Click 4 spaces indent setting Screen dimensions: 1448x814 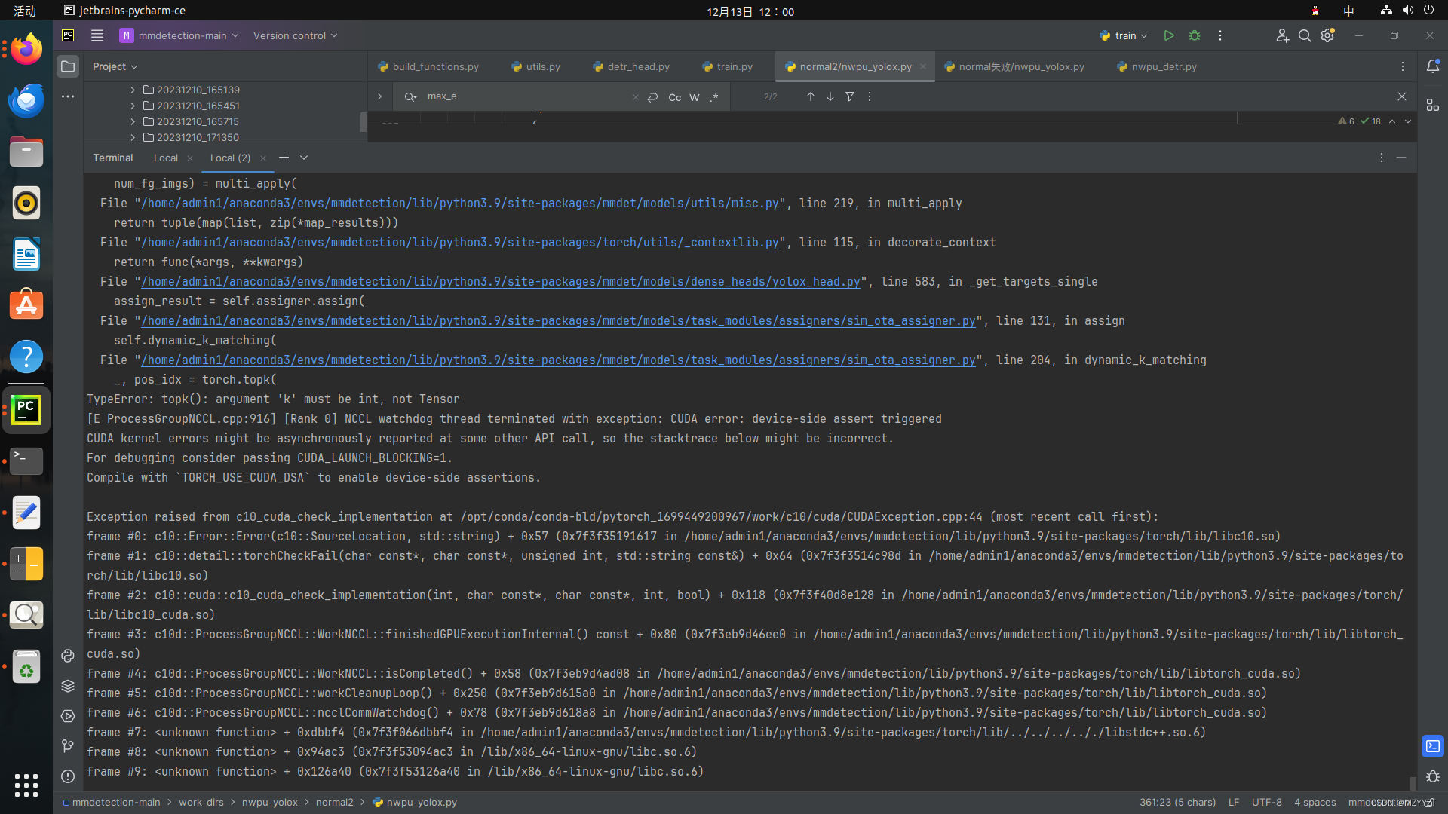click(1315, 803)
